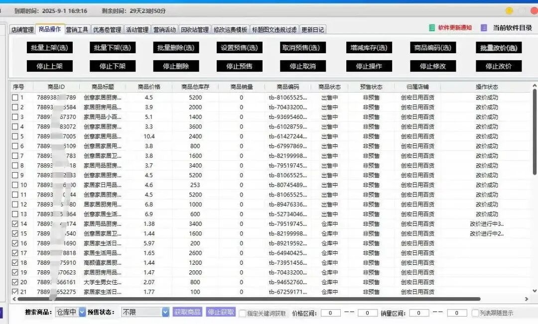This screenshot has width=538, height=324.
Task: Open the 搜索商品 dropdown showing 仓库中
Action: coord(70,312)
